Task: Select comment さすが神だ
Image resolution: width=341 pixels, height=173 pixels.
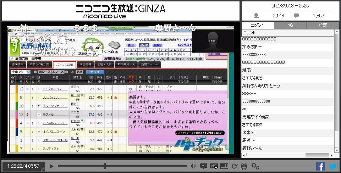Action: tap(288, 78)
